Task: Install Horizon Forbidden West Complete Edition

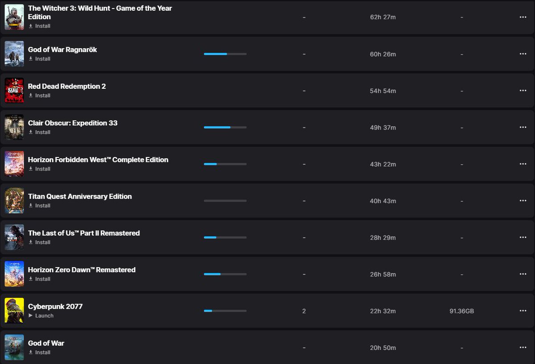Action: pyautogui.click(x=39, y=169)
